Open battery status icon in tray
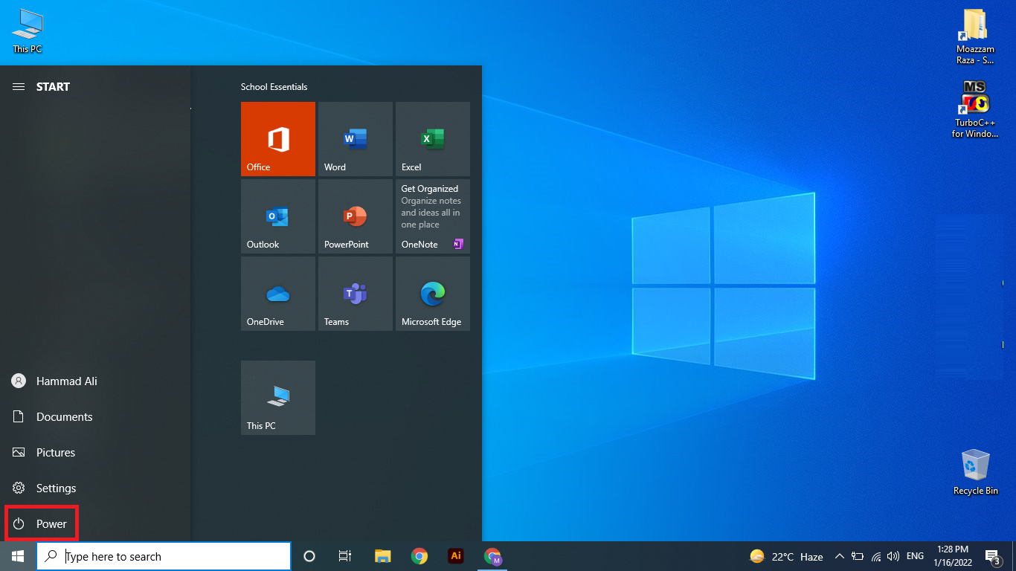The height and width of the screenshot is (571, 1016). tap(858, 556)
